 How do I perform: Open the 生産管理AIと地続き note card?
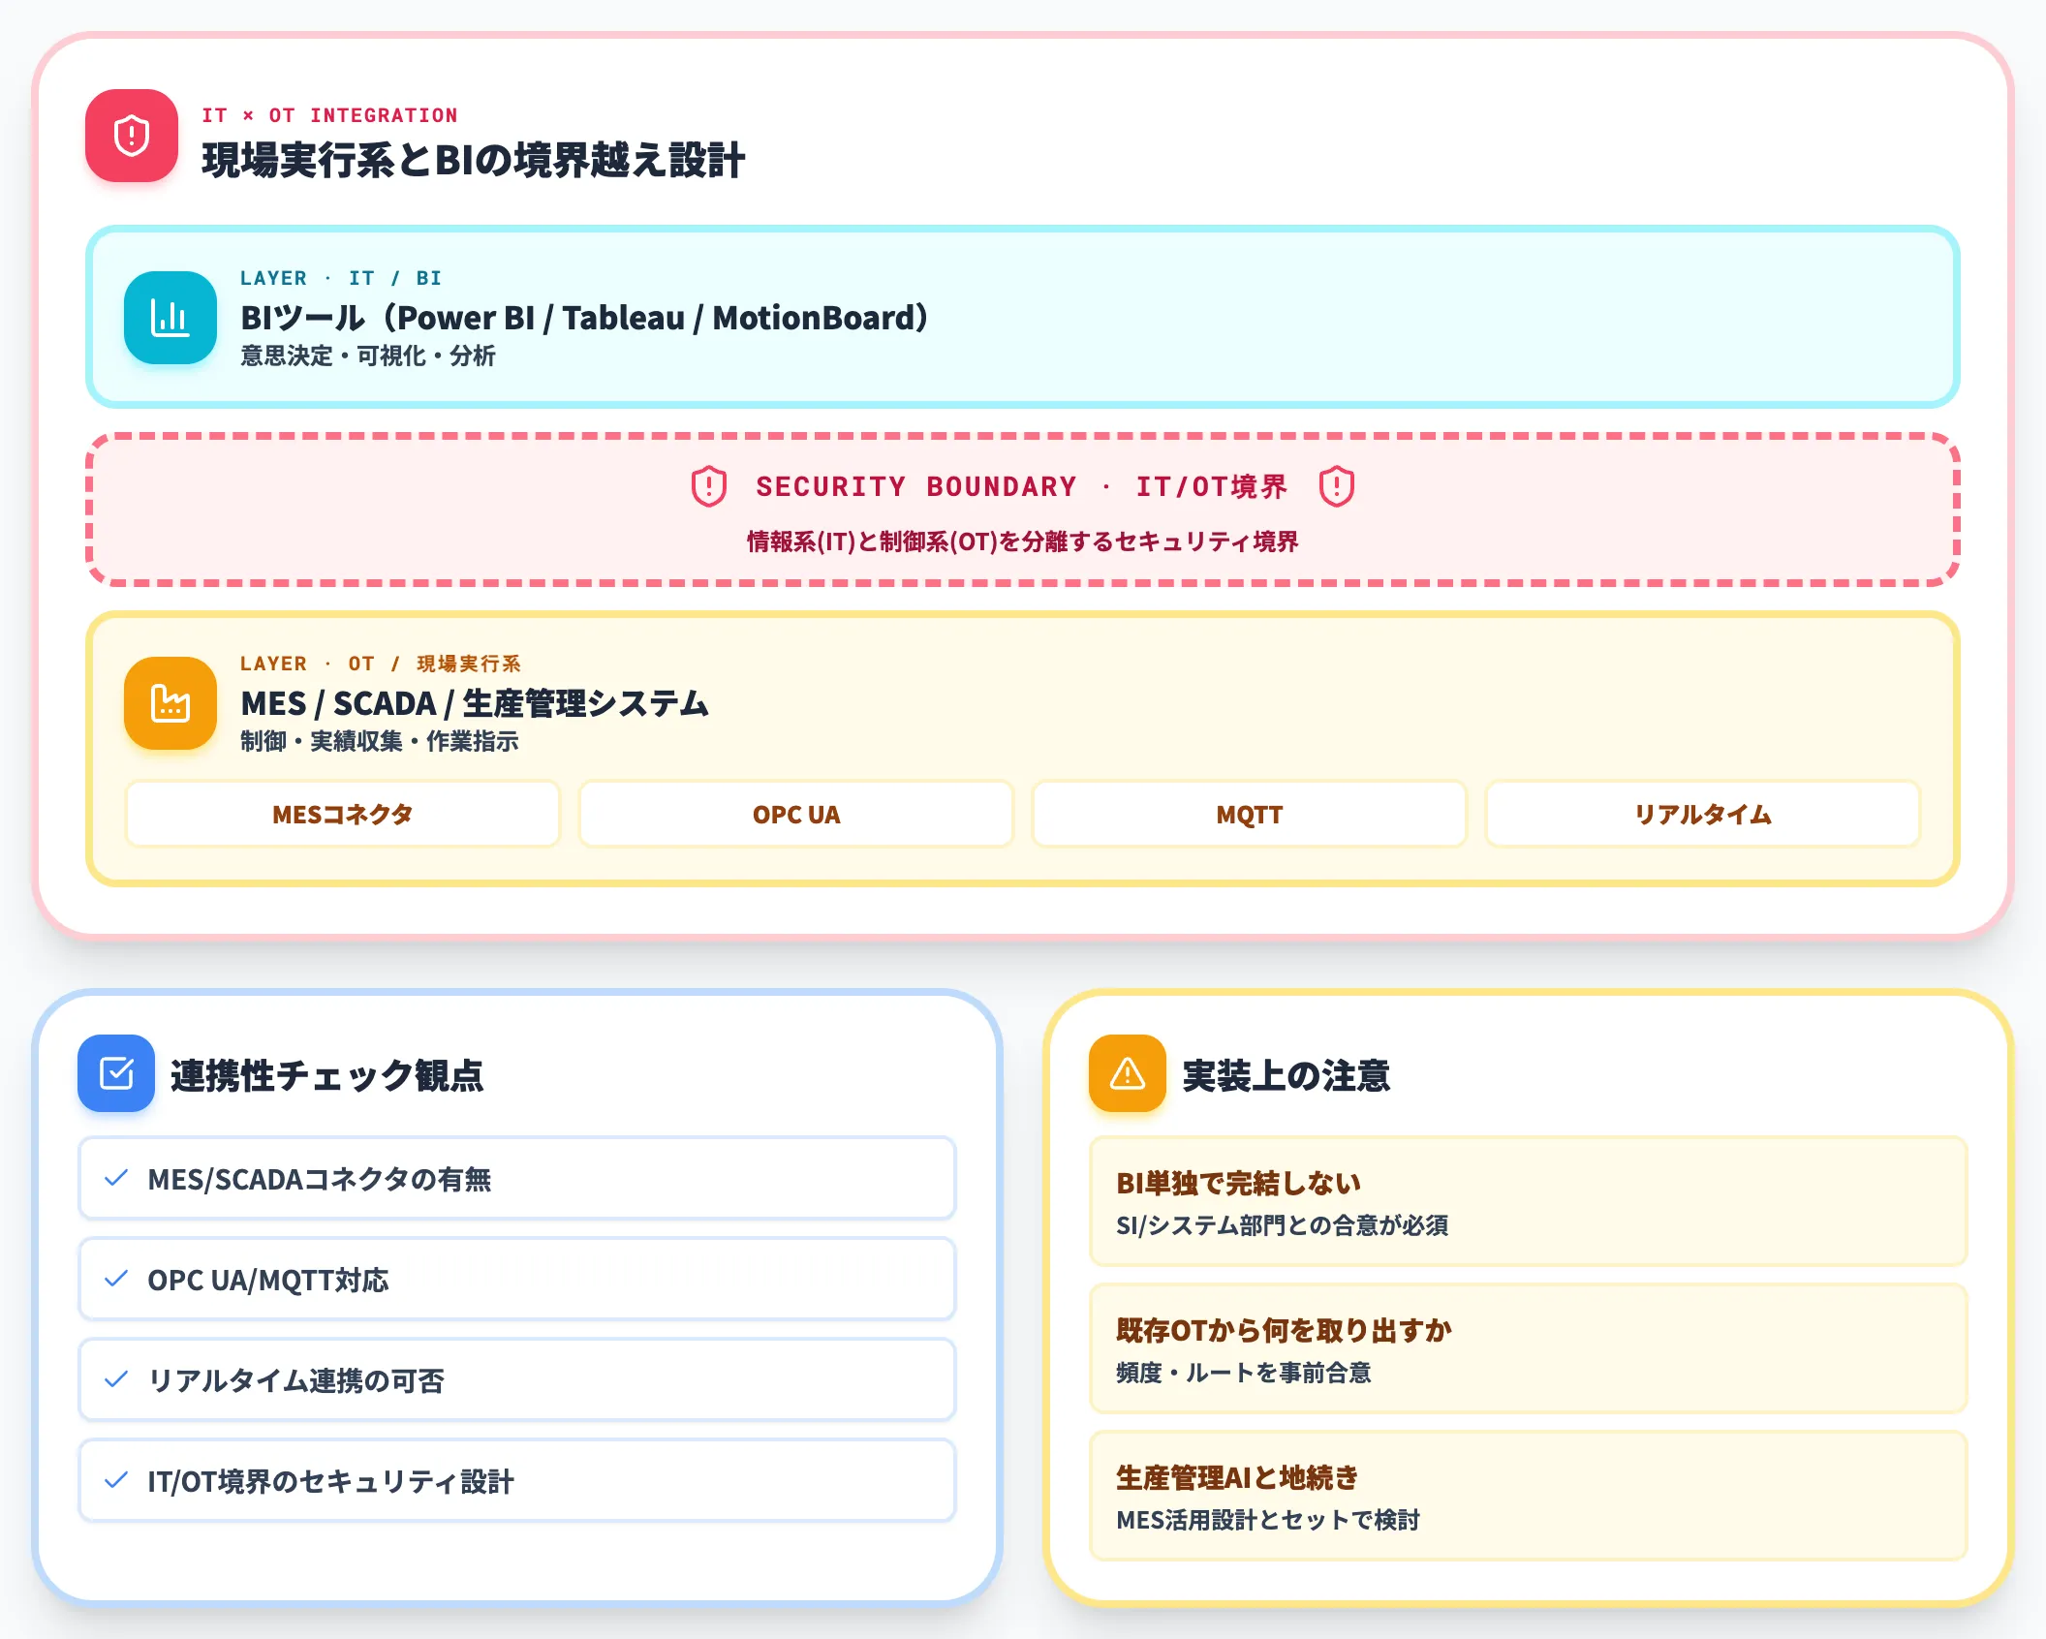[x=1529, y=1496]
